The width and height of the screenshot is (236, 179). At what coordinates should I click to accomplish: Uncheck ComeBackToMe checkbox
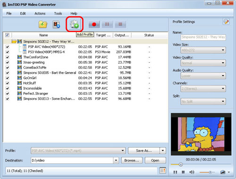pyautogui.click(x=7, y=67)
